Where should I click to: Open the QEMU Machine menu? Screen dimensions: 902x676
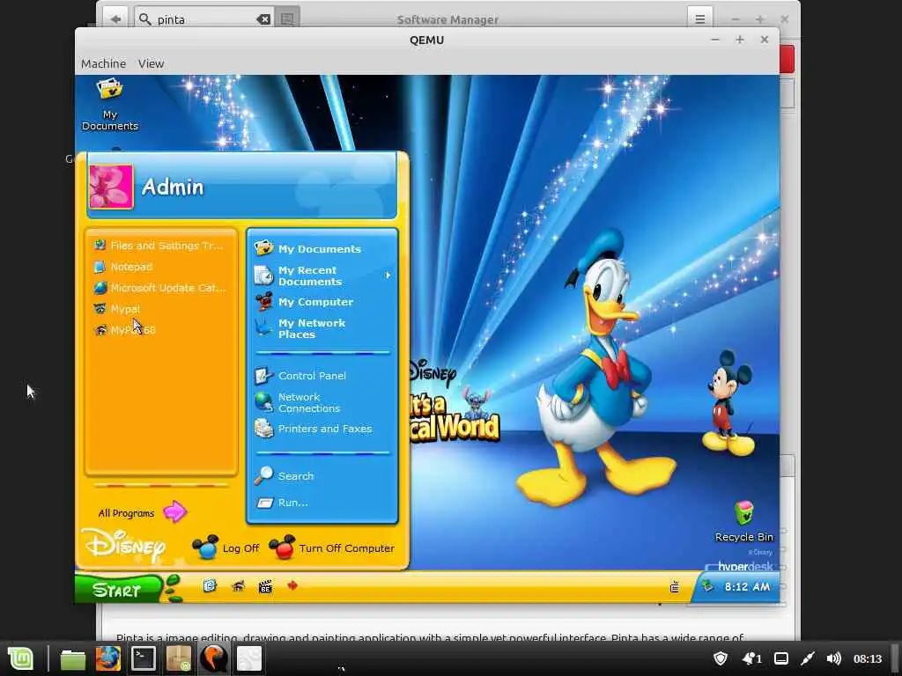pos(104,63)
